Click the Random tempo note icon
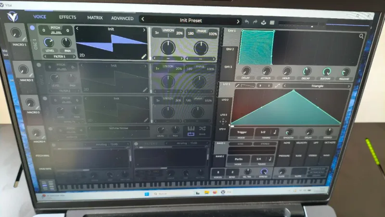This screenshot has width=385, height=217. 269,159
